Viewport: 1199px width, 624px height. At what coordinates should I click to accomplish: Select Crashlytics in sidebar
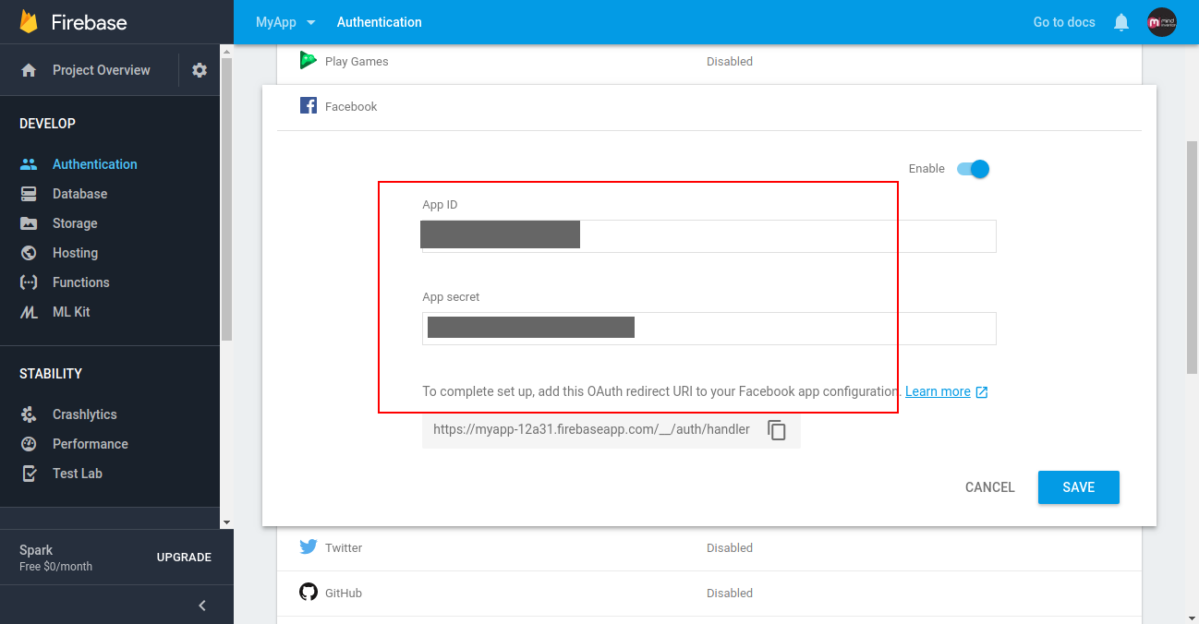click(85, 414)
